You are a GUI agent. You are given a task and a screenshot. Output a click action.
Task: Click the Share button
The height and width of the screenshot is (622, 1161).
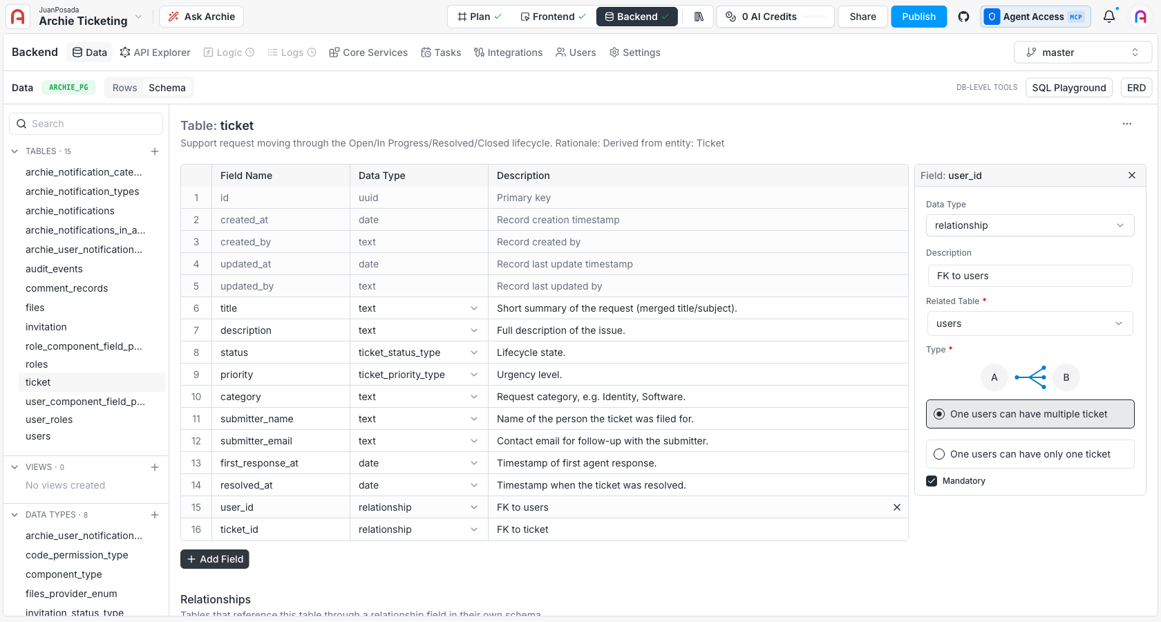click(862, 17)
